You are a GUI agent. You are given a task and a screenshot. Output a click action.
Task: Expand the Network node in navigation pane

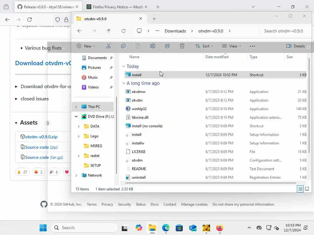(x=76, y=175)
